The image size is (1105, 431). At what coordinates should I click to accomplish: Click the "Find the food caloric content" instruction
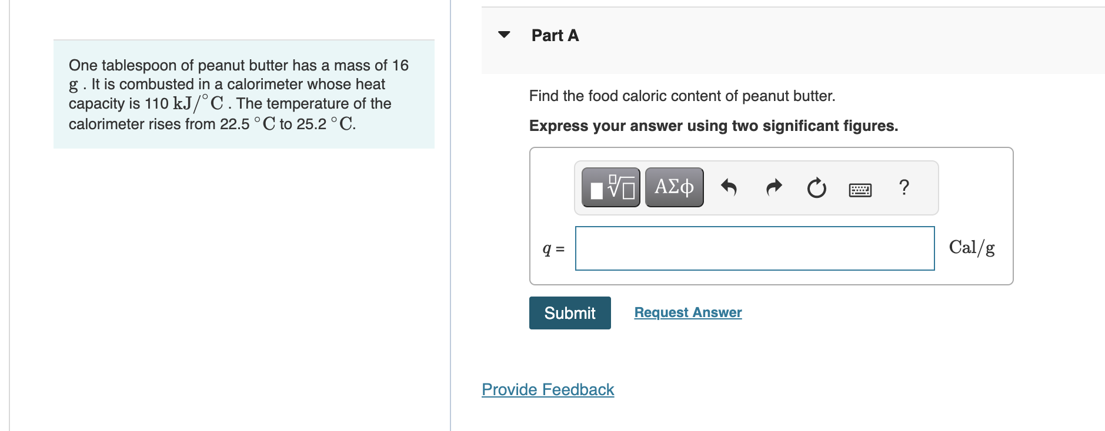[x=682, y=96]
